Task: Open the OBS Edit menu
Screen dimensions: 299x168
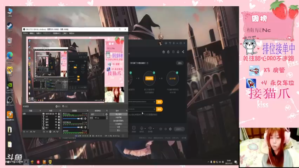Action: point(32,33)
